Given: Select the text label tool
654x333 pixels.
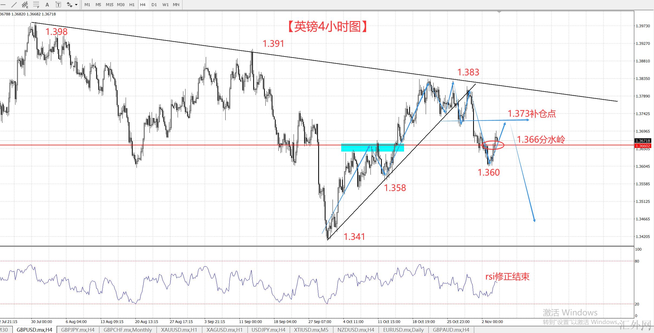Looking at the screenshot, I should pyautogui.click(x=58, y=5).
